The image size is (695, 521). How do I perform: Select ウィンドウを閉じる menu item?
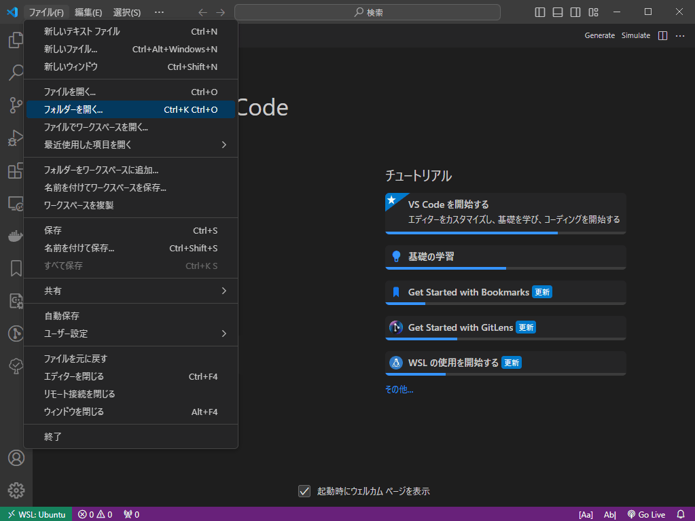tap(130, 412)
